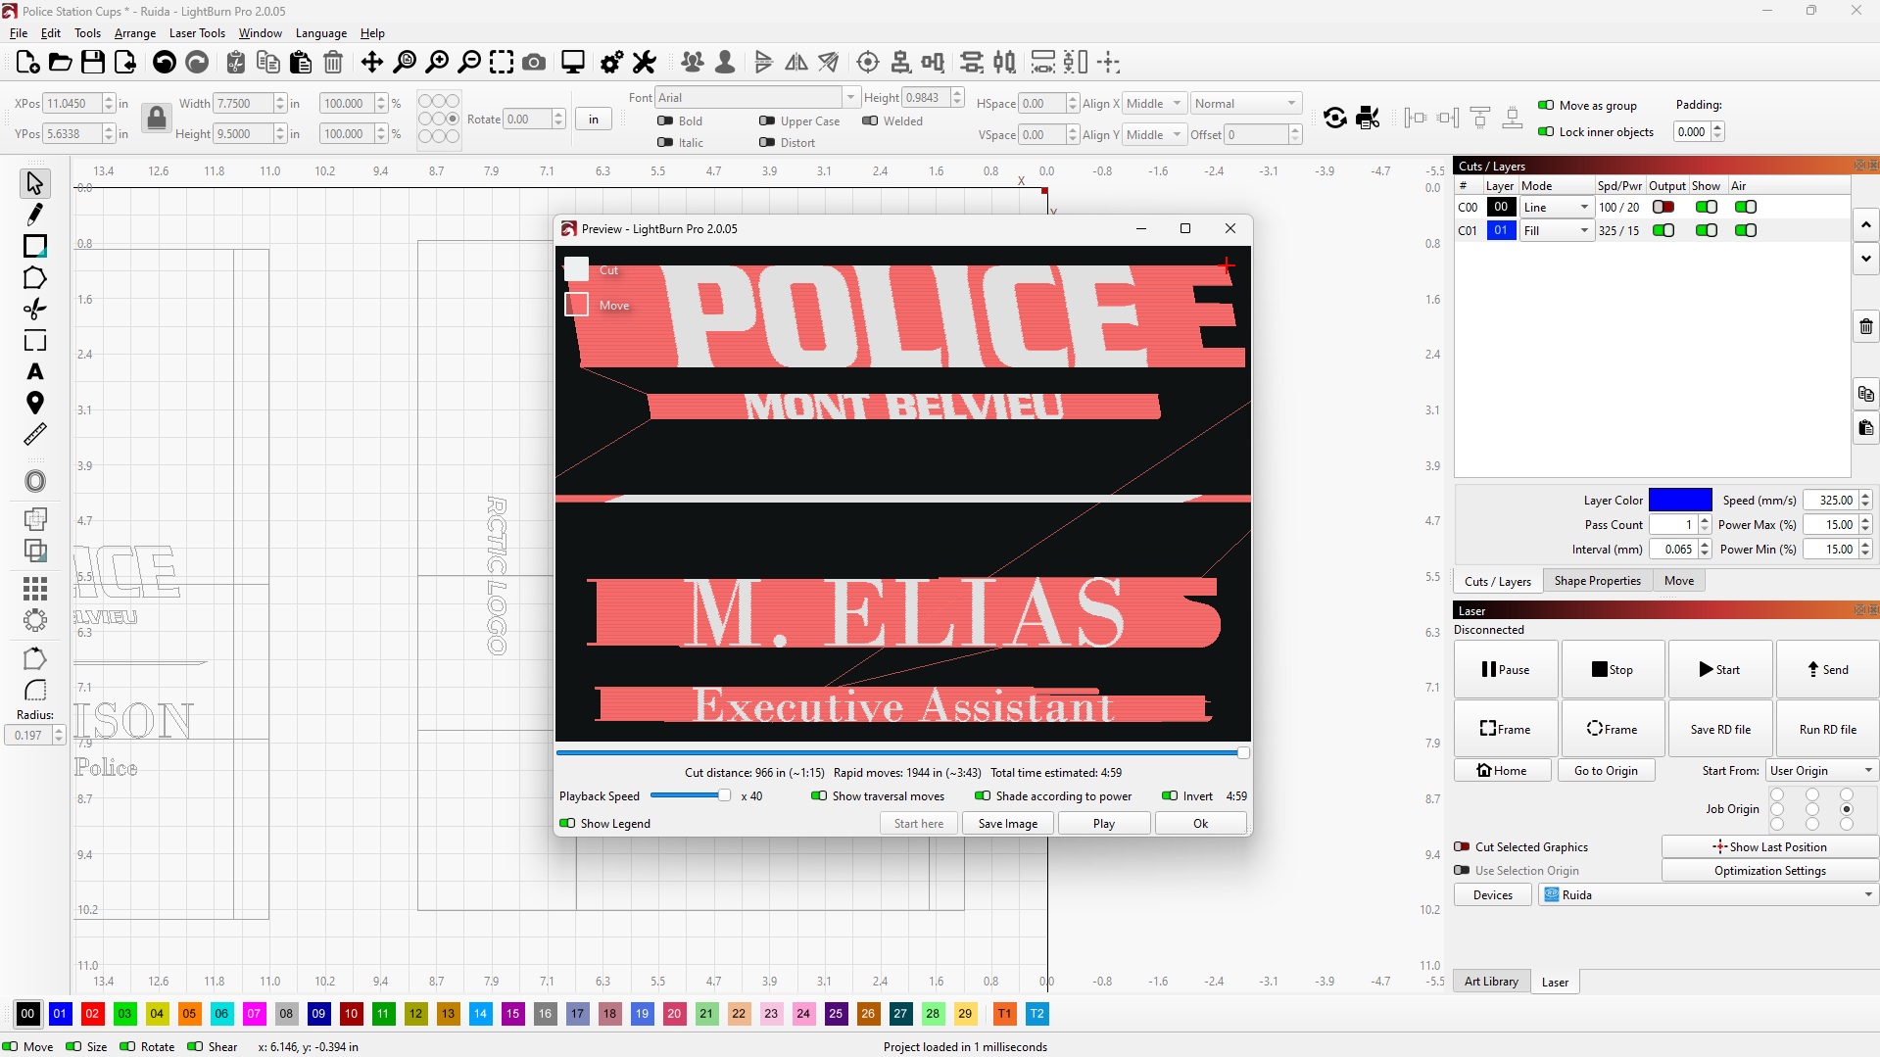Expand the Font Arial dropdown
1880x1057 pixels.
point(850,98)
